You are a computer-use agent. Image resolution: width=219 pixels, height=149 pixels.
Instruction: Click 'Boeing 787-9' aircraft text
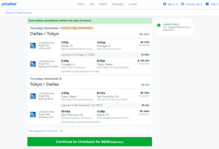click(x=46, y=99)
